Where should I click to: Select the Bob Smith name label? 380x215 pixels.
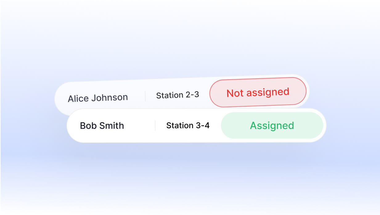click(102, 126)
